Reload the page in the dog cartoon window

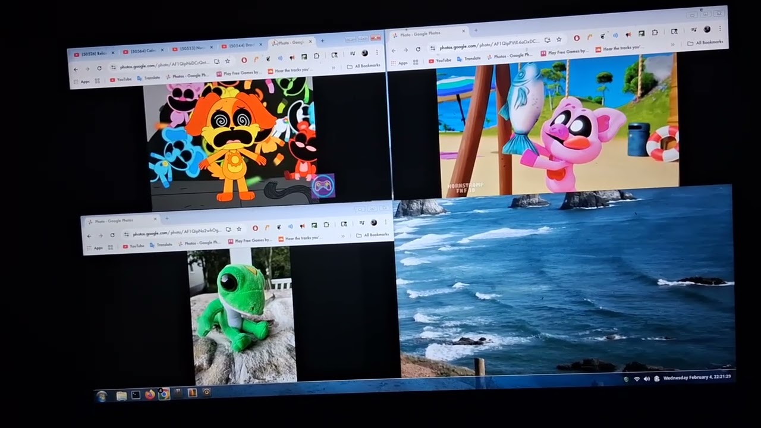click(99, 68)
